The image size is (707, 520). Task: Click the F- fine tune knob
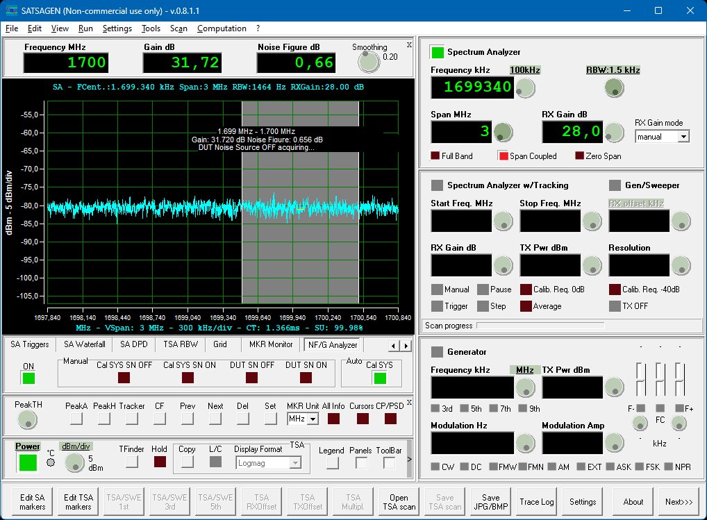640,423
